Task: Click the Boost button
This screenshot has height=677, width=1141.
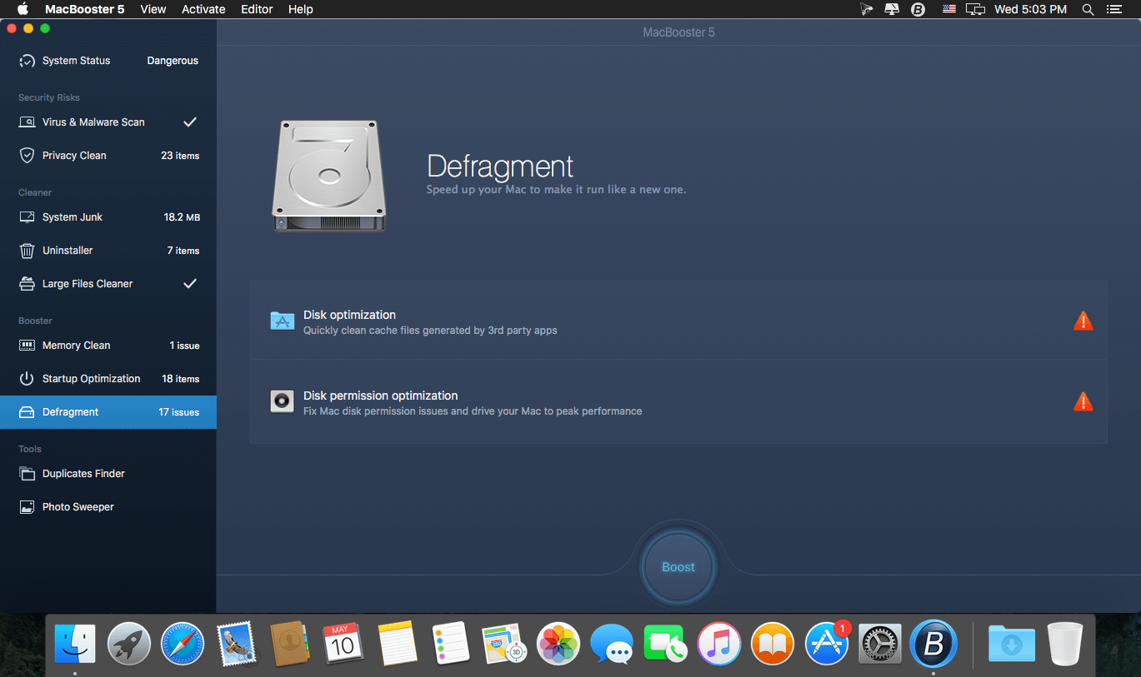Action: click(678, 567)
